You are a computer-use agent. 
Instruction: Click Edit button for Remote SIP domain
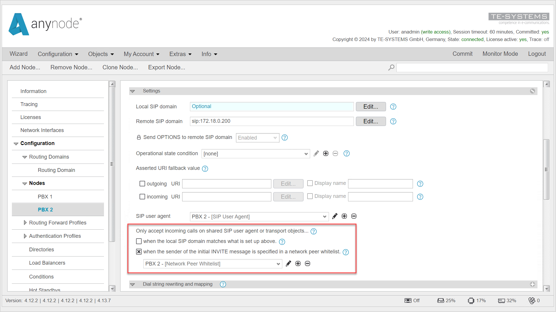pos(370,121)
